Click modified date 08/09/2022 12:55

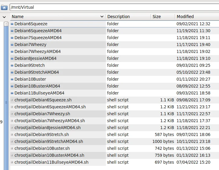[193, 86]
